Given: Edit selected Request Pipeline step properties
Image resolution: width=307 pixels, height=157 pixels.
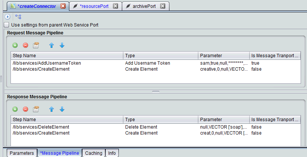Looking at the screenshot, I should coord(36,45).
